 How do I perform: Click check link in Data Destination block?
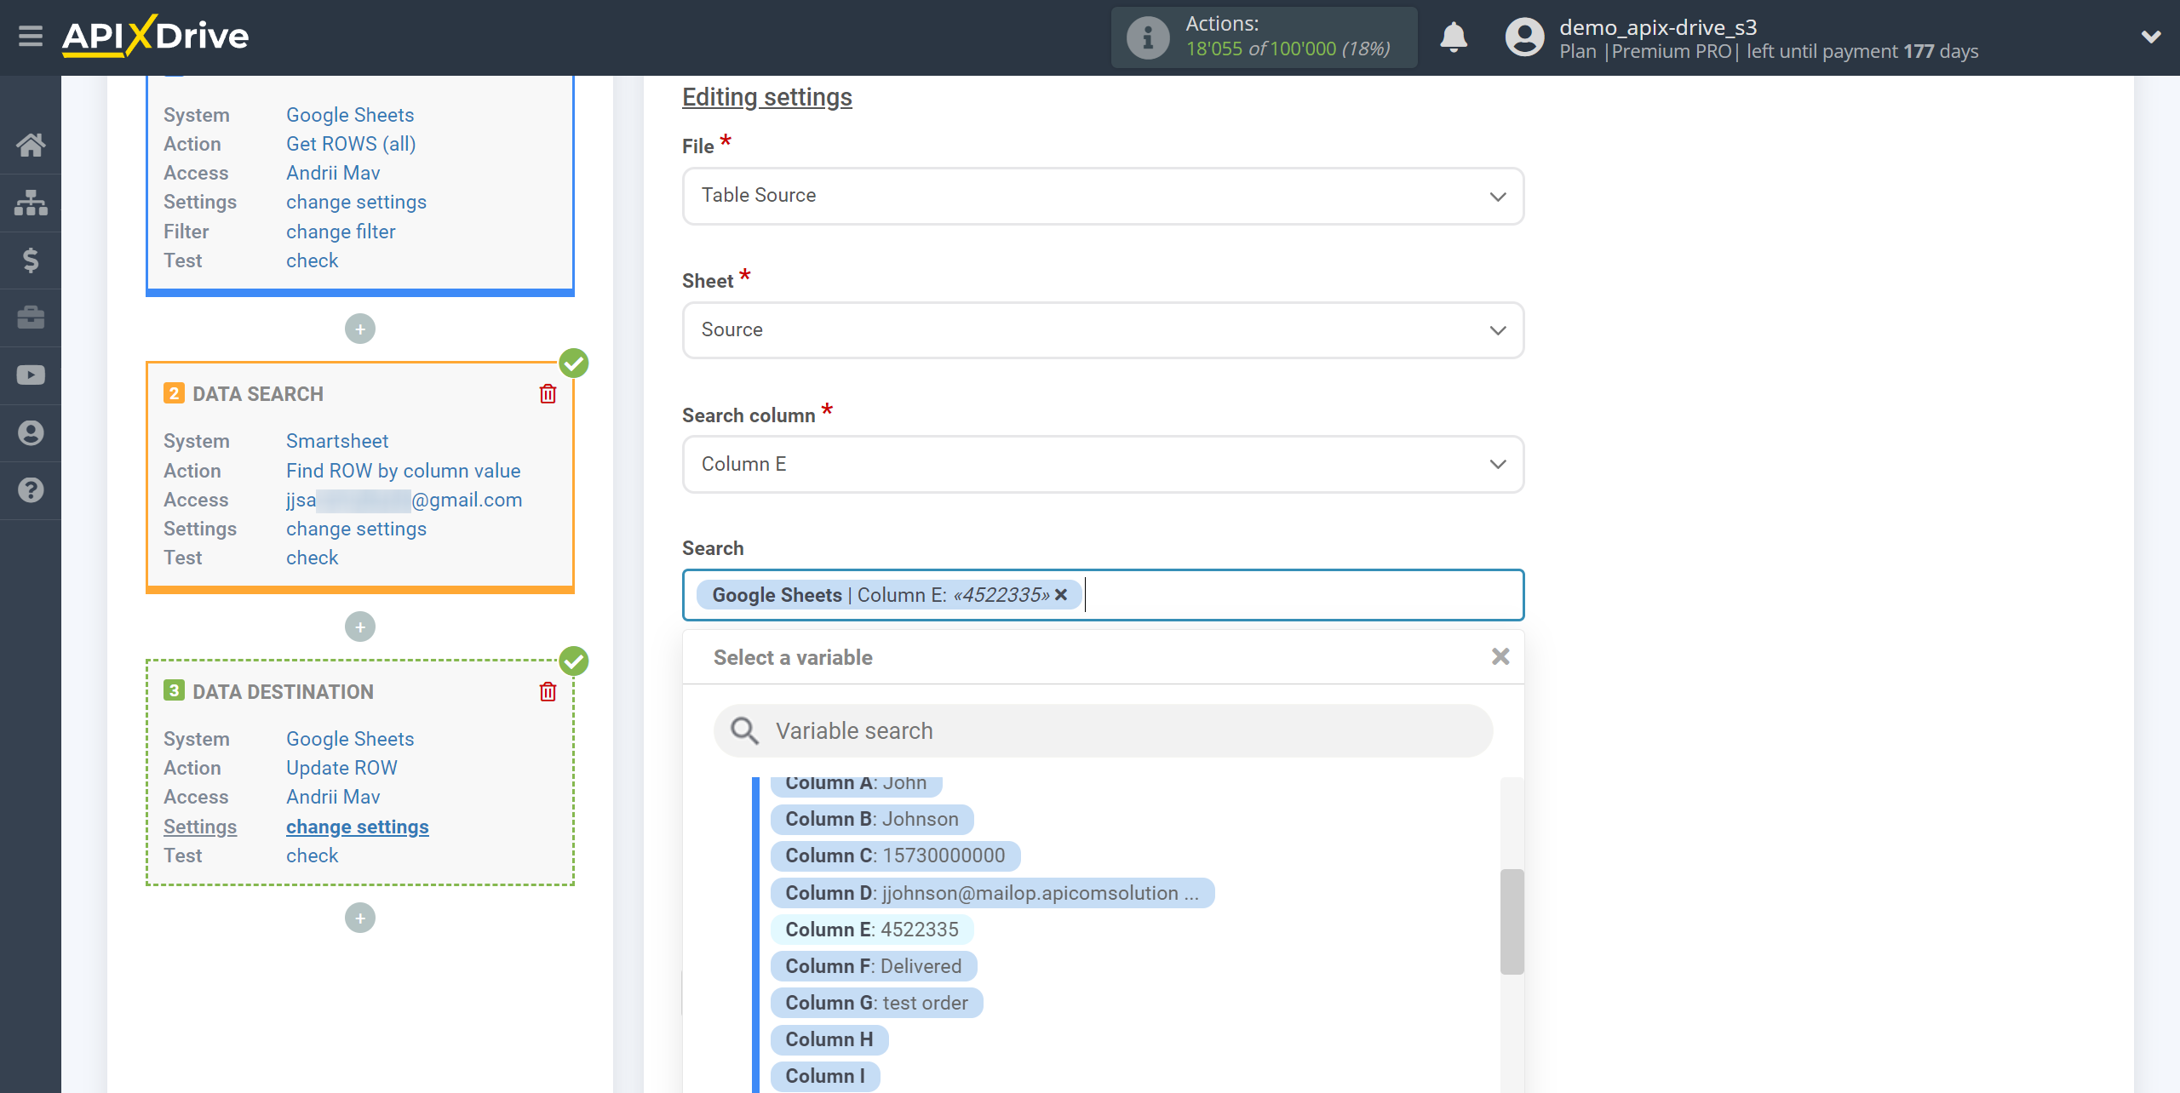(x=312, y=856)
